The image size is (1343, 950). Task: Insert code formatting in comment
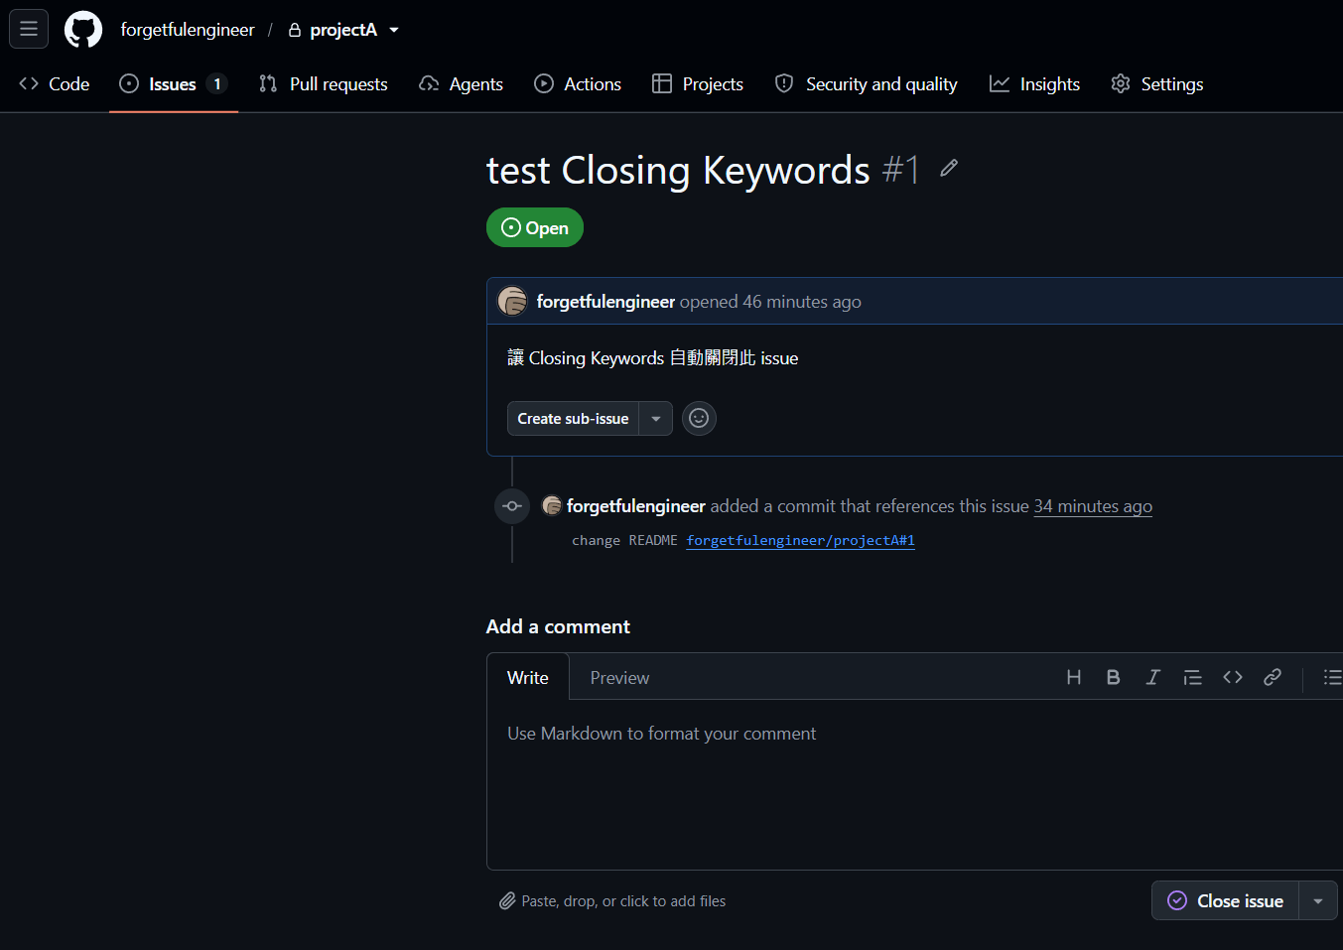pos(1233,677)
